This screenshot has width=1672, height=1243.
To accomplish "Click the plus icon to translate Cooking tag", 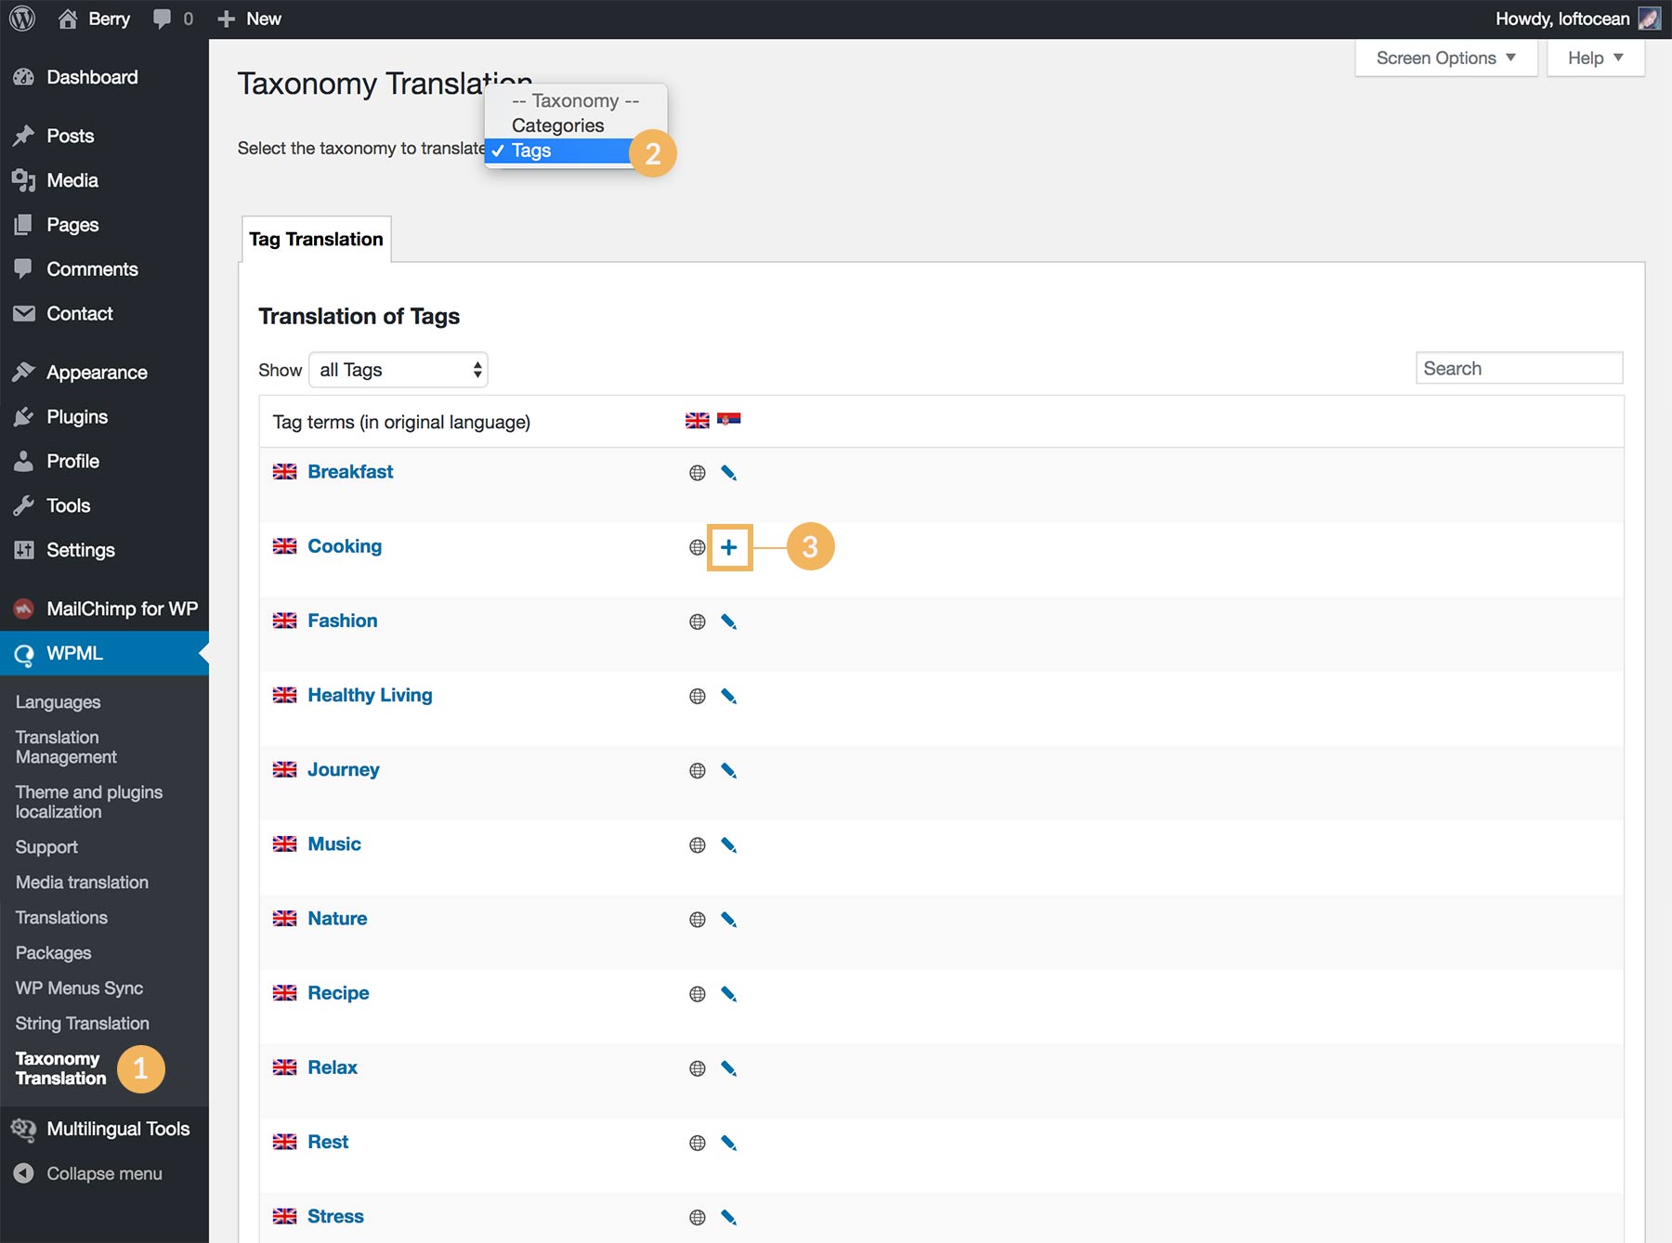I will click(x=729, y=547).
